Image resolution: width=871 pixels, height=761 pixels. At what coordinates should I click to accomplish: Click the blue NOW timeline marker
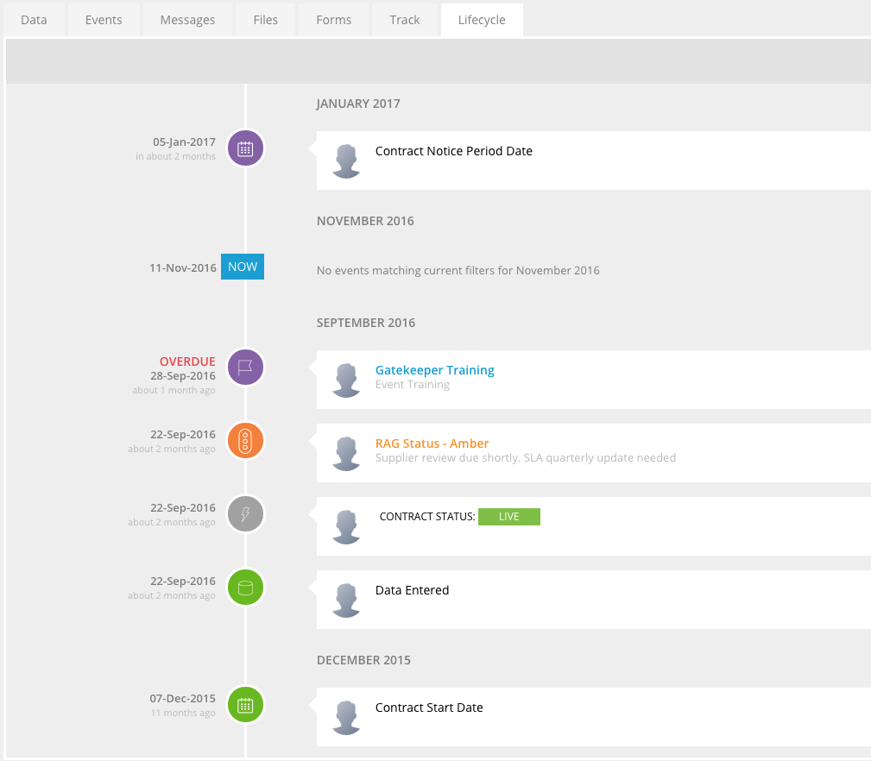[x=243, y=267]
